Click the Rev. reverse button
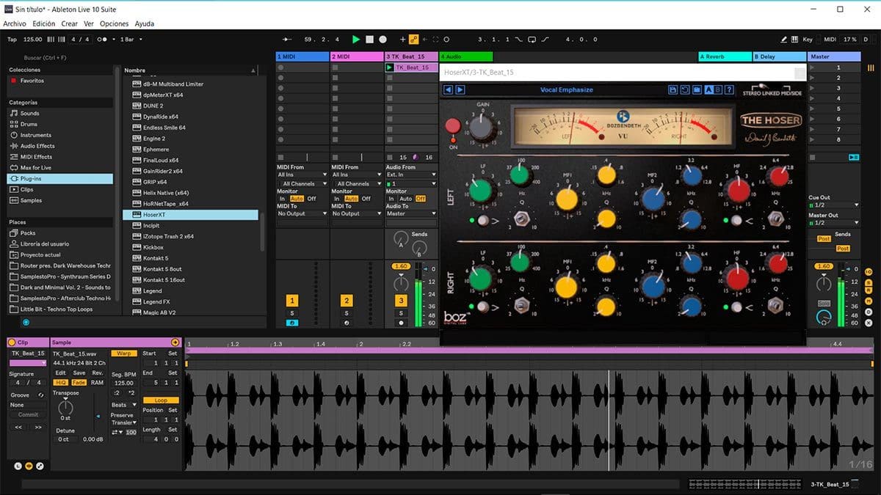This screenshot has width=881, height=495. coord(97,373)
